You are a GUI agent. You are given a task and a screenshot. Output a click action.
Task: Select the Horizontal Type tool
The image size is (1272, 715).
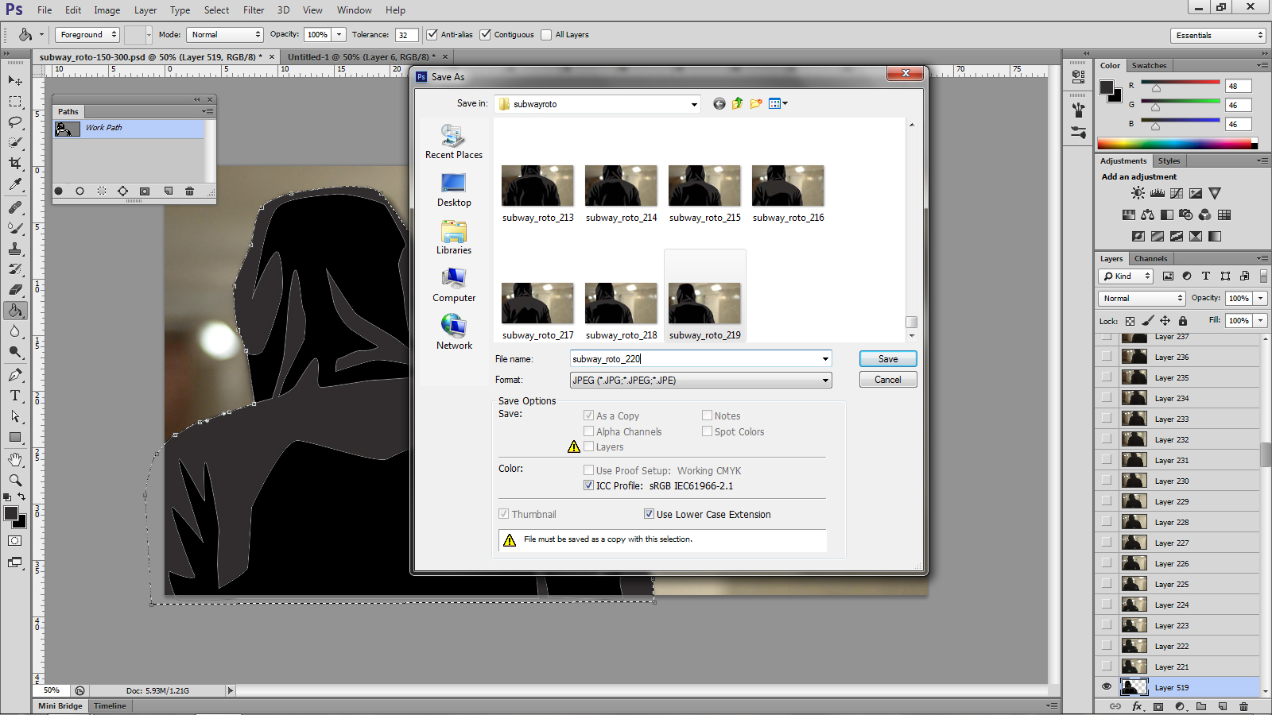15,396
